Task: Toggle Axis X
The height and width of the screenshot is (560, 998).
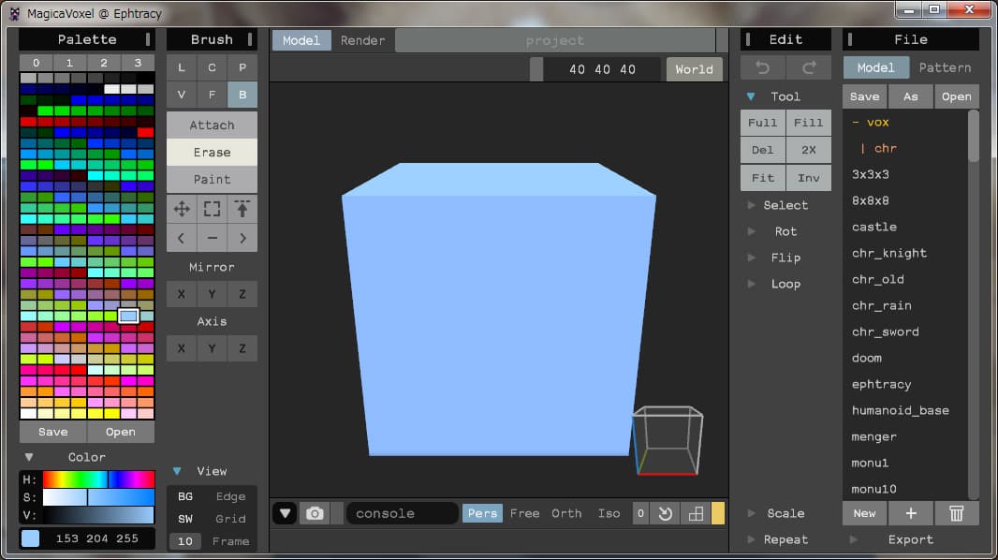Action: click(182, 348)
